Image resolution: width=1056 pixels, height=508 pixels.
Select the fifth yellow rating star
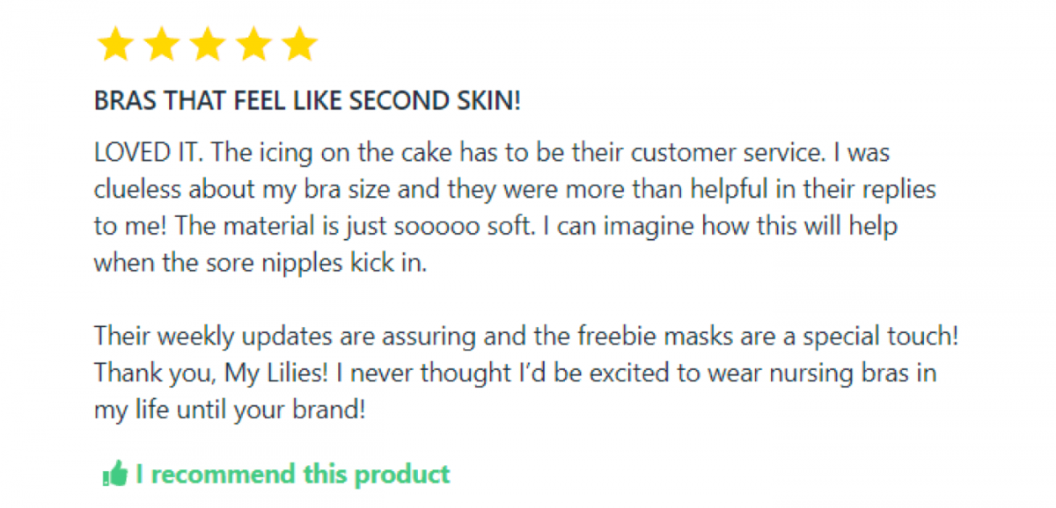pos(301,43)
